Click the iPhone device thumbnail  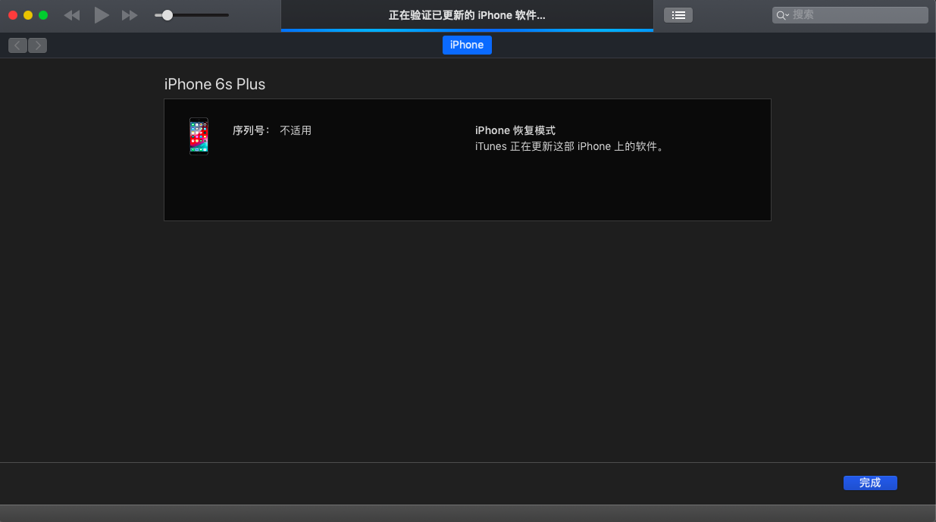coord(199,136)
